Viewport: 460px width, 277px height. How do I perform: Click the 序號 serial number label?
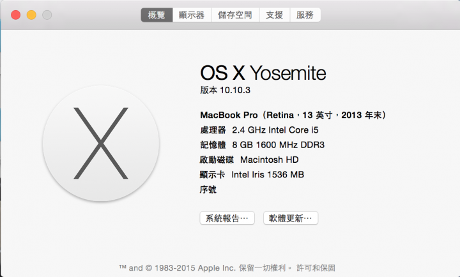[x=208, y=190]
